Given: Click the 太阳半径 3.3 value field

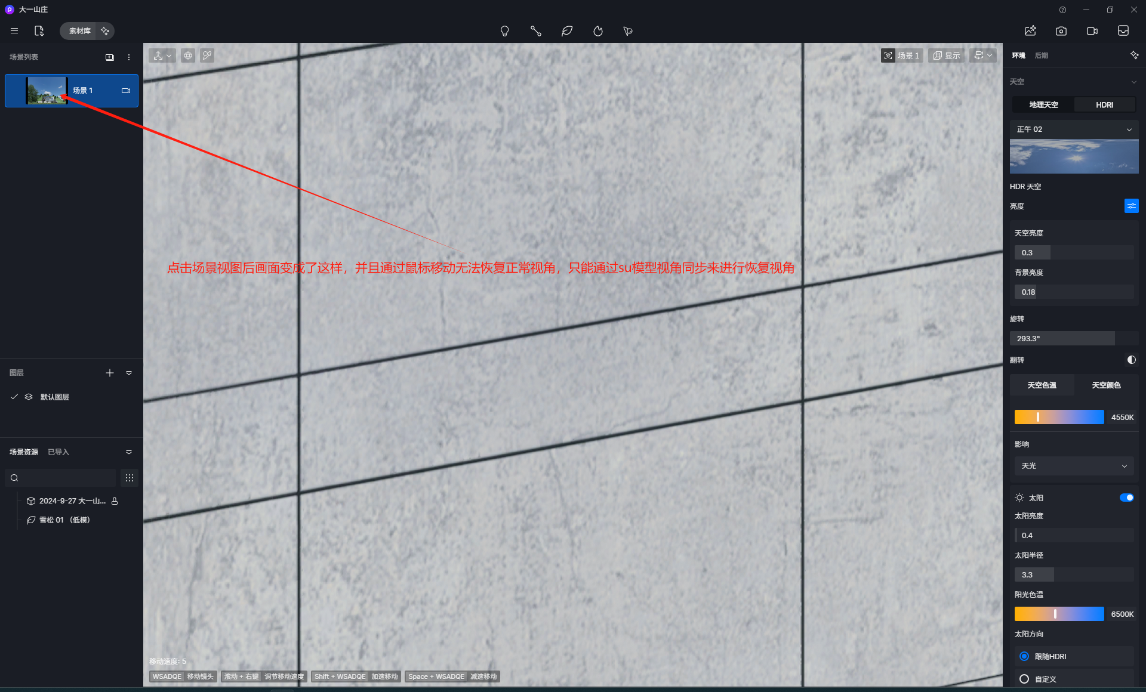Looking at the screenshot, I should pyautogui.click(x=1074, y=574).
